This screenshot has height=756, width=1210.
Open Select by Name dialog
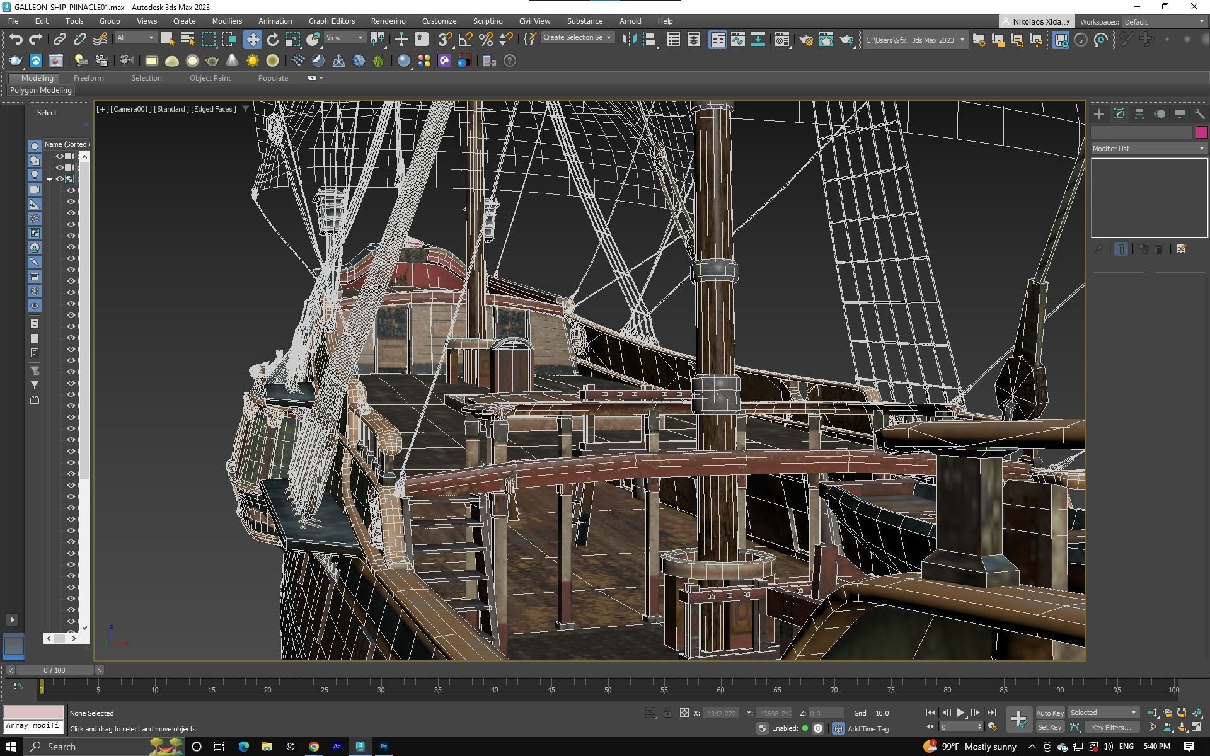[188, 40]
